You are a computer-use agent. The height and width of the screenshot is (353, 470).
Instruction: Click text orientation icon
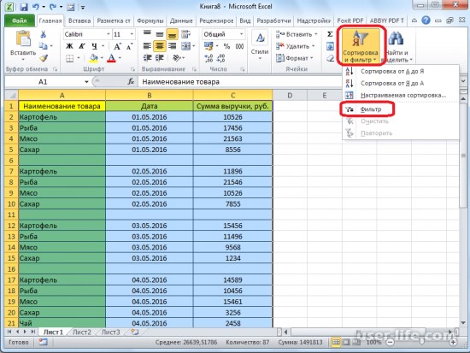pos(177,58)
